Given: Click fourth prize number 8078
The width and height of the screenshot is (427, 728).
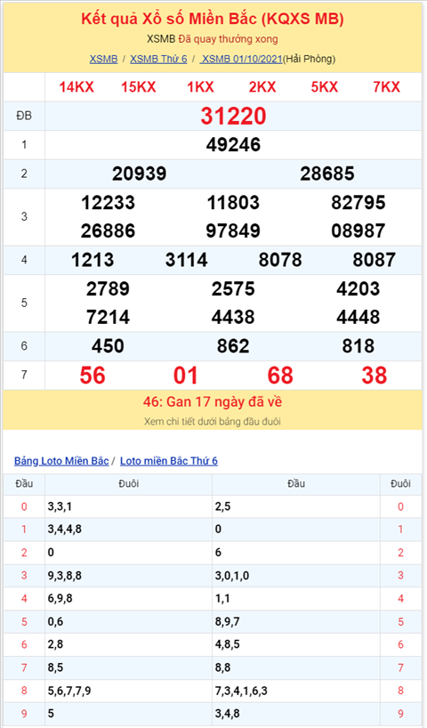Looking at the screenshot, I should click(280, 260).
